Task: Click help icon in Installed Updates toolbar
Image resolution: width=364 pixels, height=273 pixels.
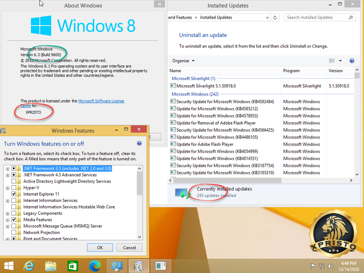Action: (352, 61)
